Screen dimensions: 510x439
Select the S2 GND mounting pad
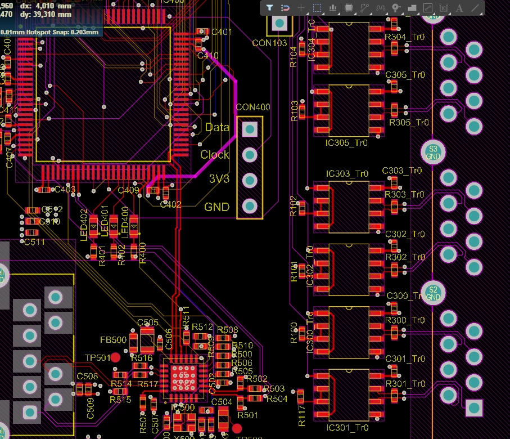point(433,293)
